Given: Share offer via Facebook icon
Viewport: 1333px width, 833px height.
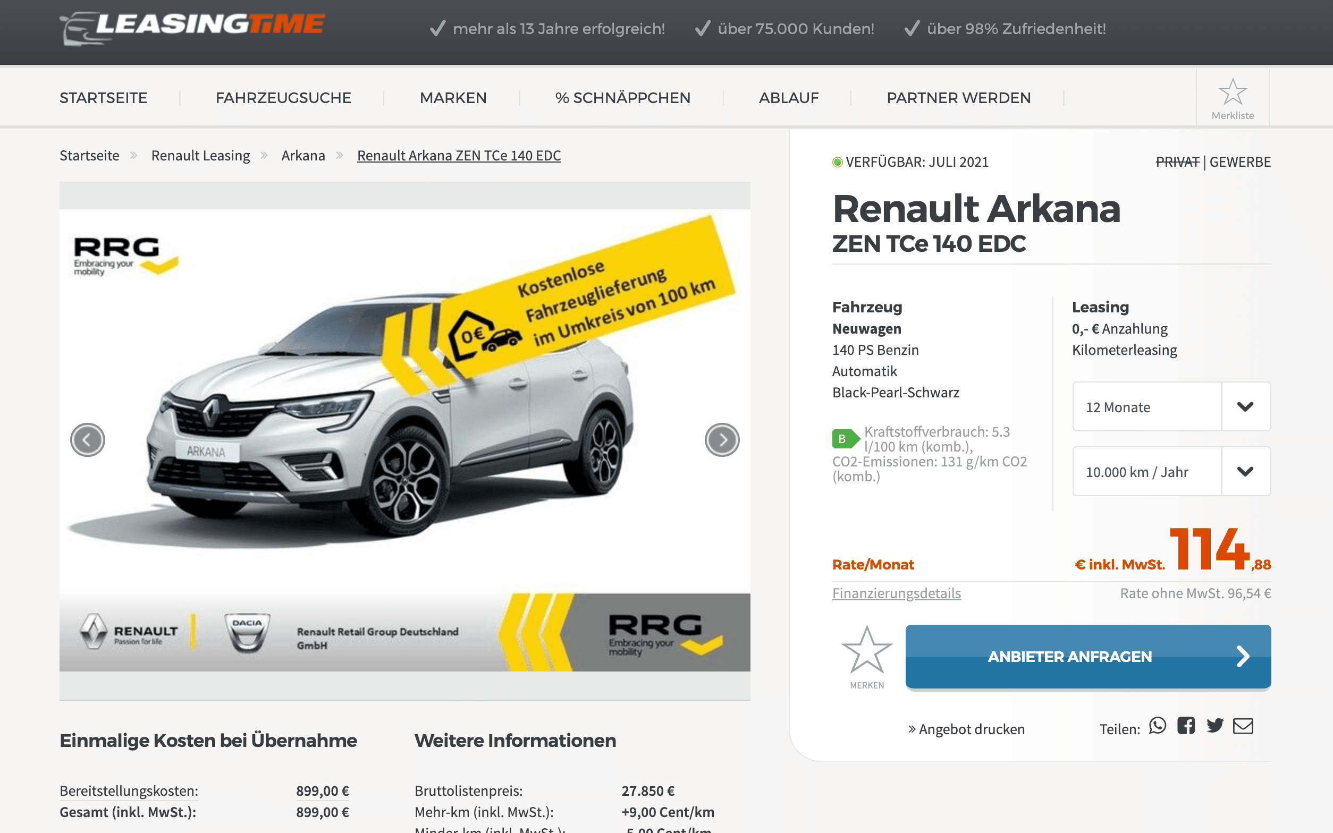Looking at the screenshot, I should [x=1186, y=726].
